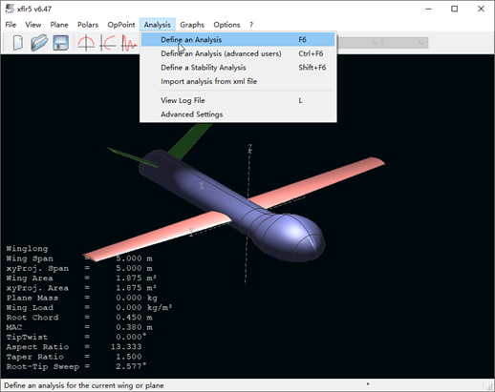Open the File menu
The height and width of the screenshot is (392, 495).
coord(11,25)
